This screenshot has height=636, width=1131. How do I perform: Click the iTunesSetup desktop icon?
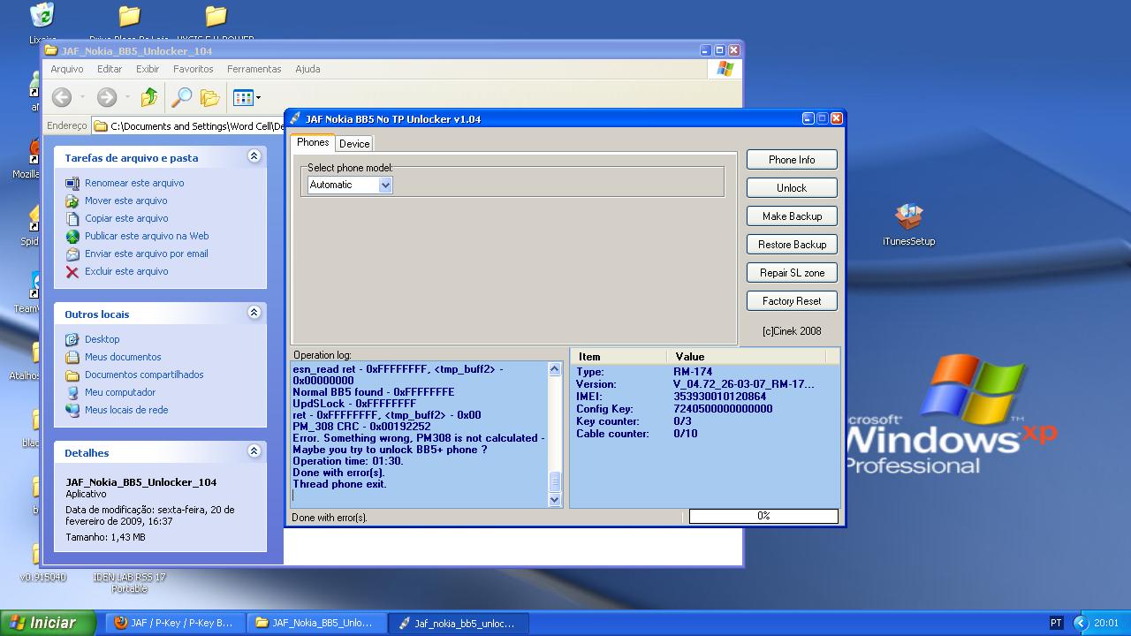908,224
